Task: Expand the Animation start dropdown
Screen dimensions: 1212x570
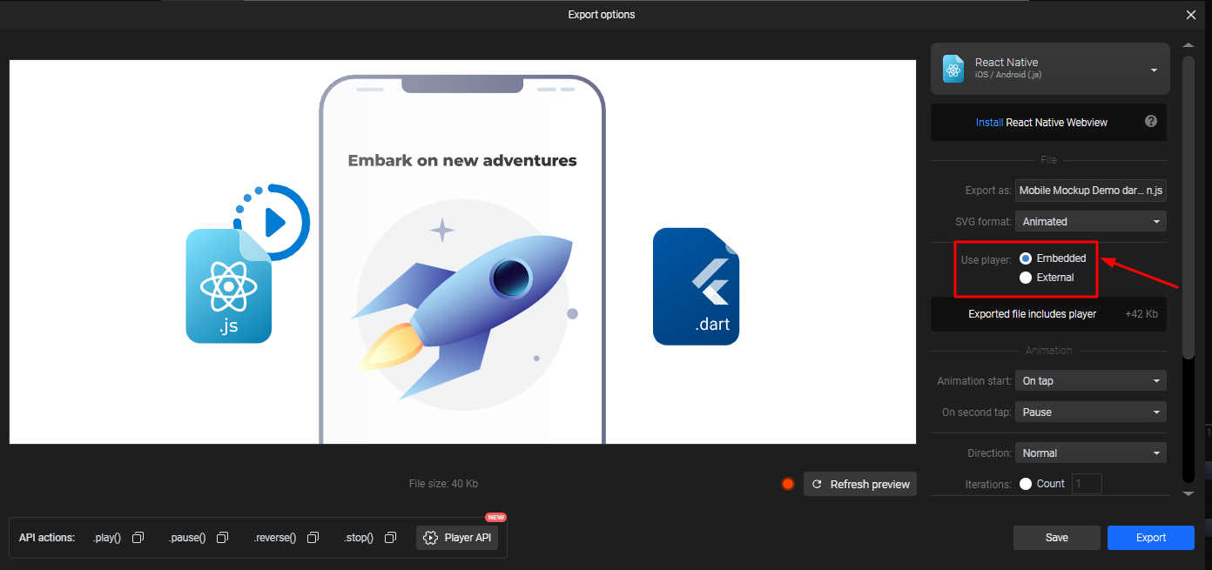Action: click(x=1091, y=381)
